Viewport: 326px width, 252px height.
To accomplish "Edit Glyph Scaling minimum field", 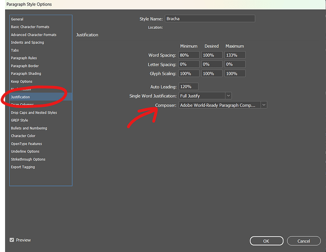I will (x=189, y=74).
